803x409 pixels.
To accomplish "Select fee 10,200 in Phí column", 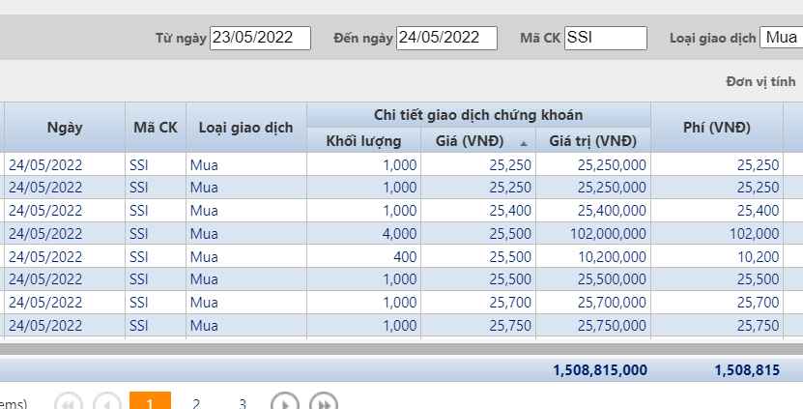I will tap(758, 257).
